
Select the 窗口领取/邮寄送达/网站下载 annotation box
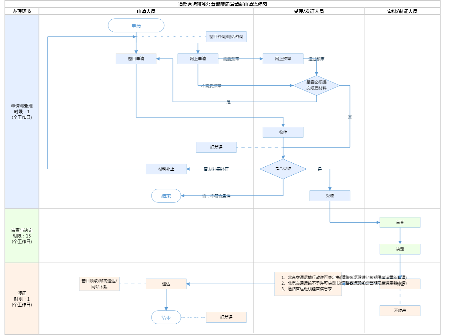99,284
